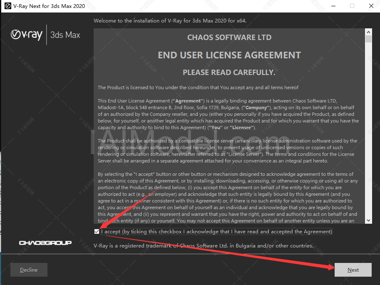Maximize the installer window
380x285 pixels.
coord(352,6)
